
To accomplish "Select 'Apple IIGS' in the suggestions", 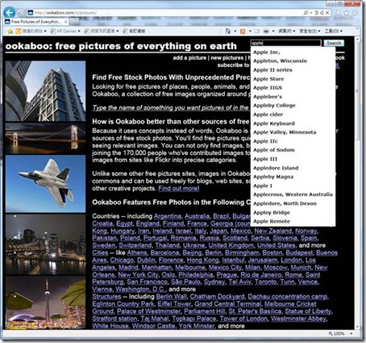I will [x=293, y=88].
